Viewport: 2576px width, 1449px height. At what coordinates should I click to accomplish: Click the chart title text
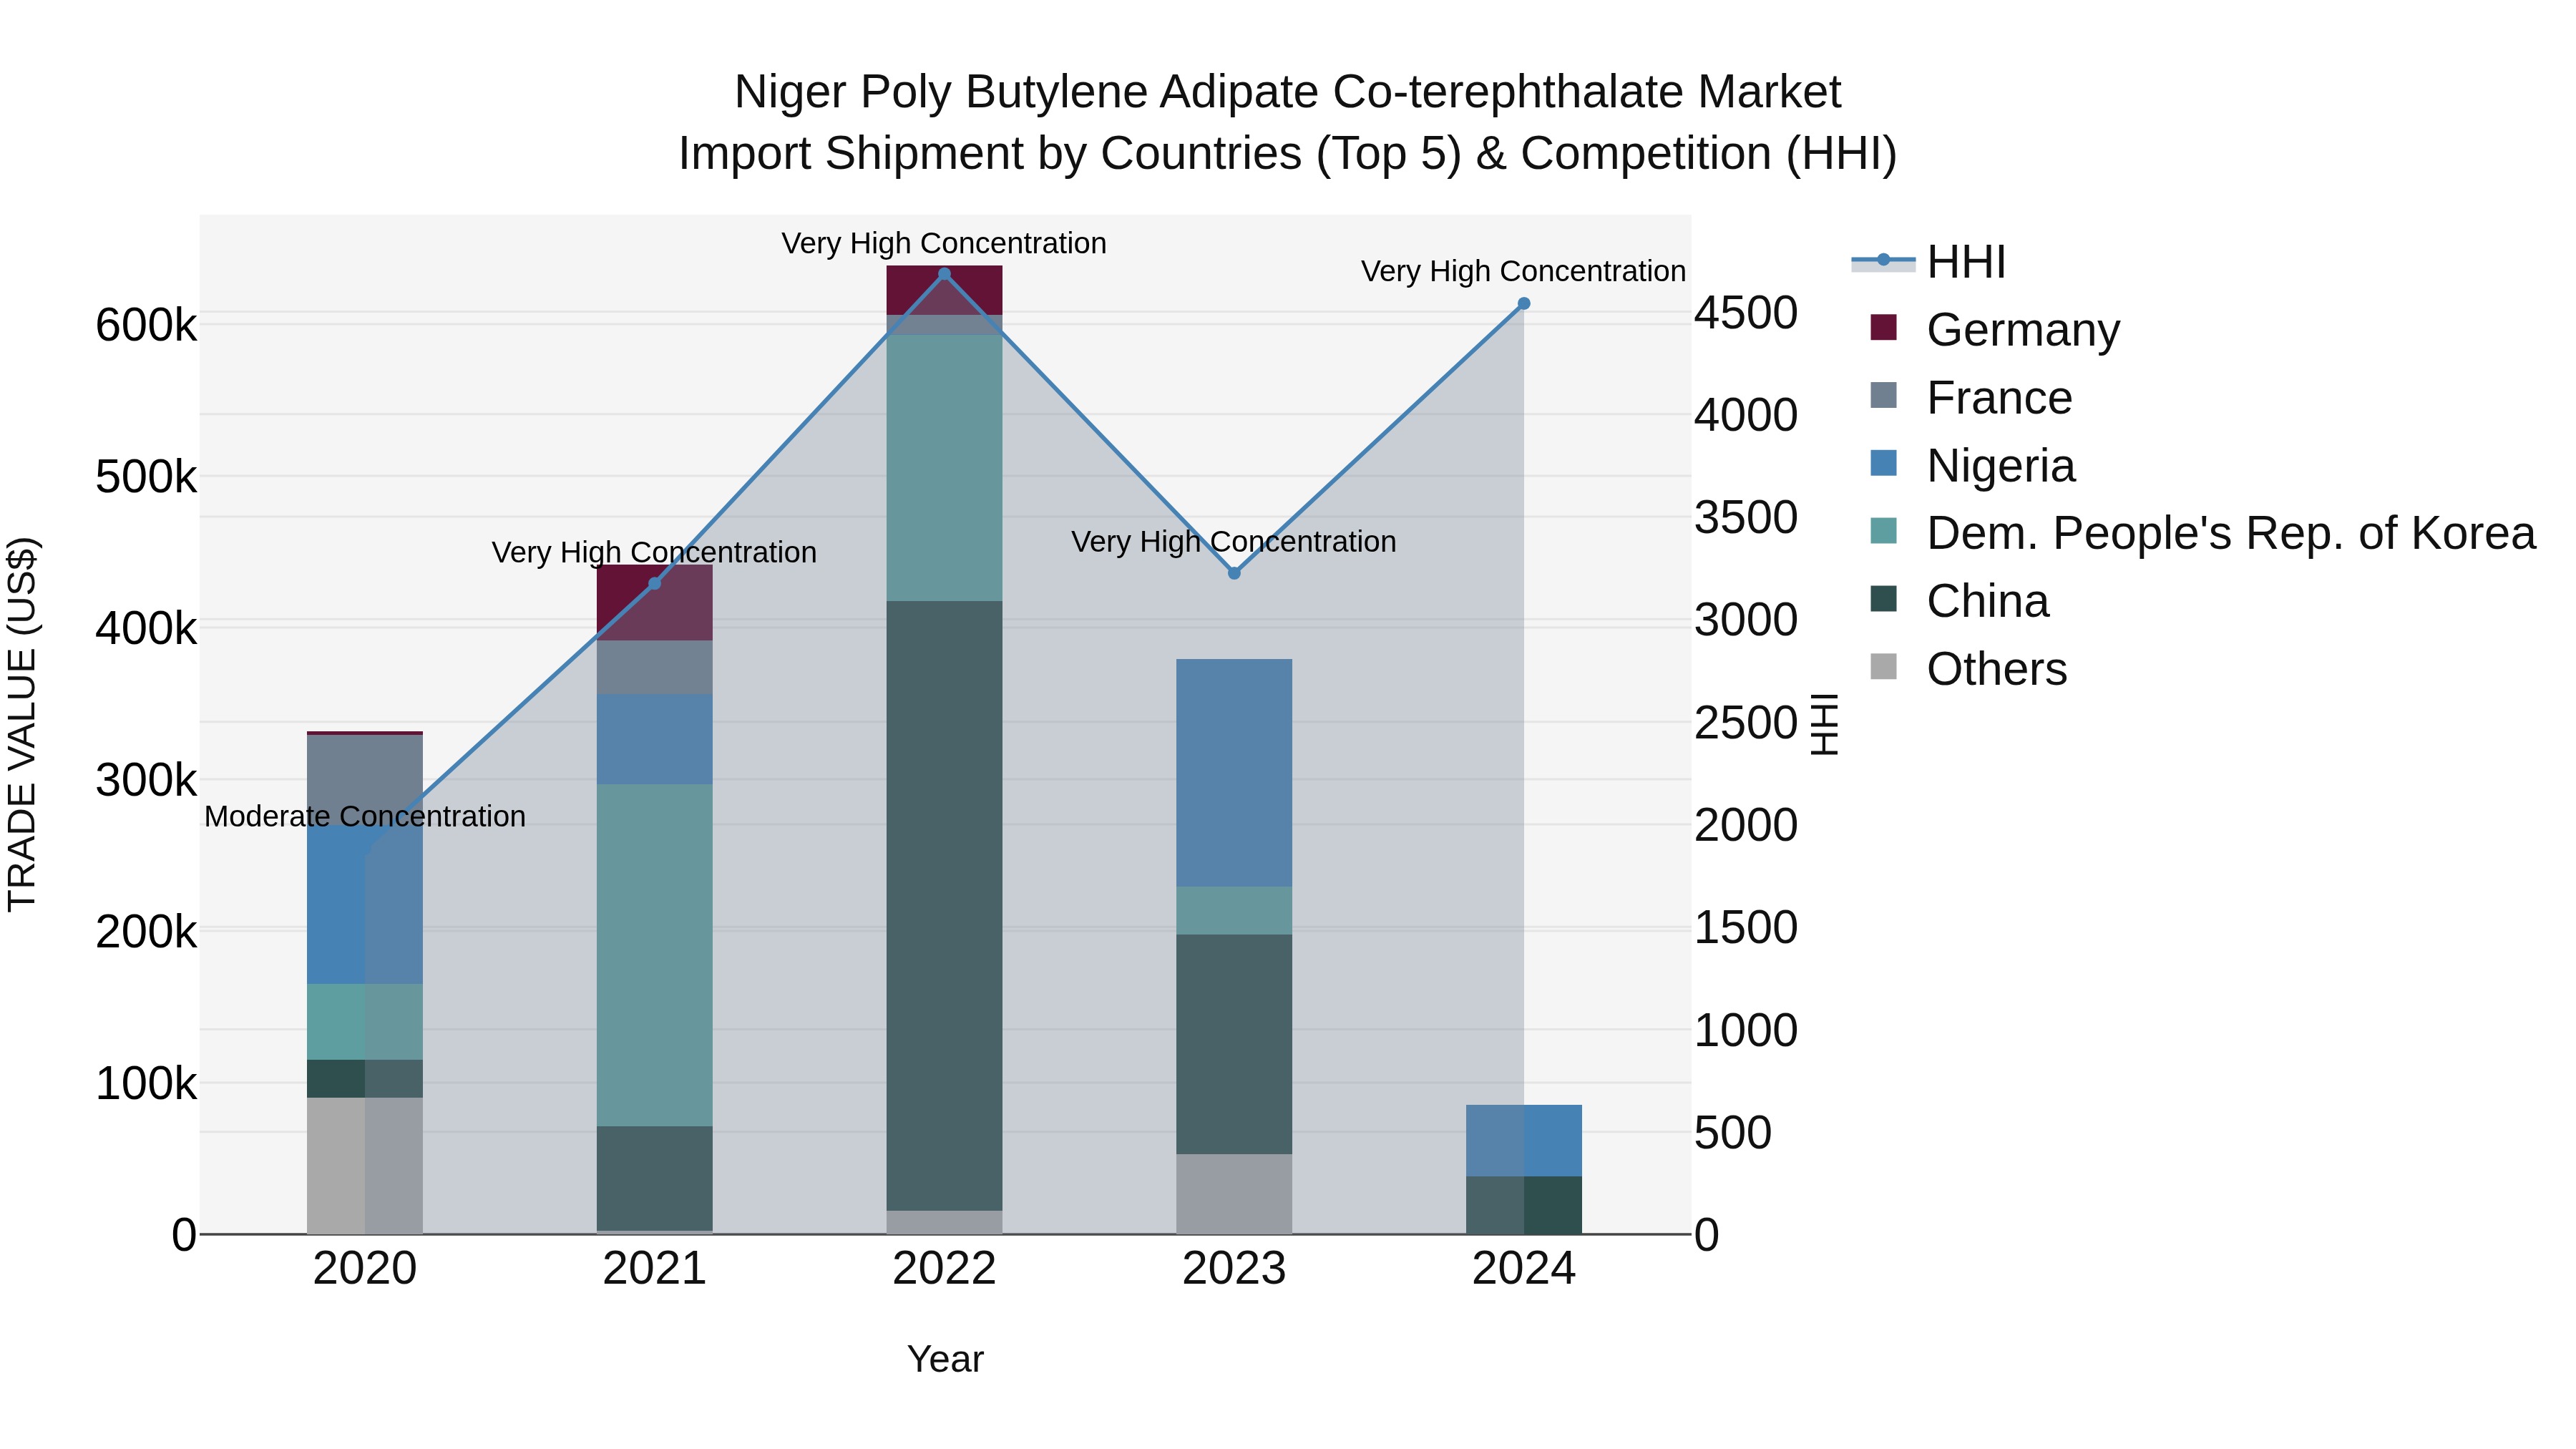(1288, 122)
